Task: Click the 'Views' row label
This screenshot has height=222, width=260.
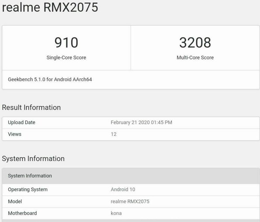Action: tap(14, 134)
